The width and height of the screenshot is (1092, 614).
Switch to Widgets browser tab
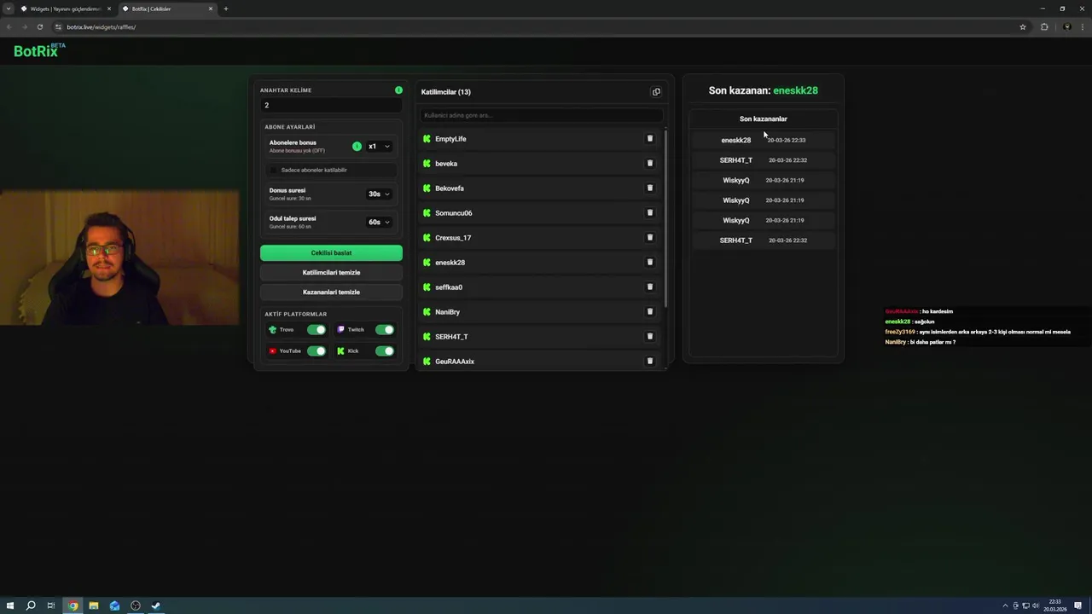[66, 9]
